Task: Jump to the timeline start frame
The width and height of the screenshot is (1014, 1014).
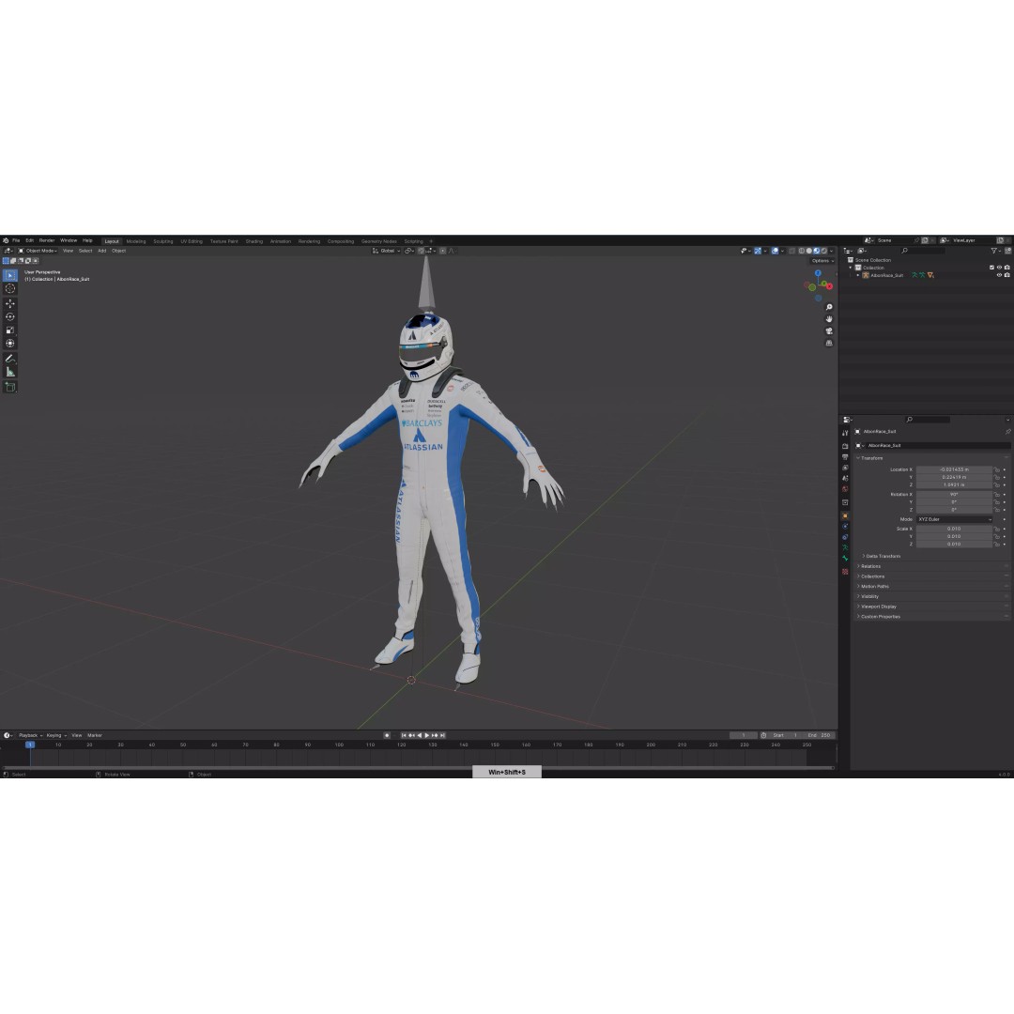Action: click(x=404, y=735)
